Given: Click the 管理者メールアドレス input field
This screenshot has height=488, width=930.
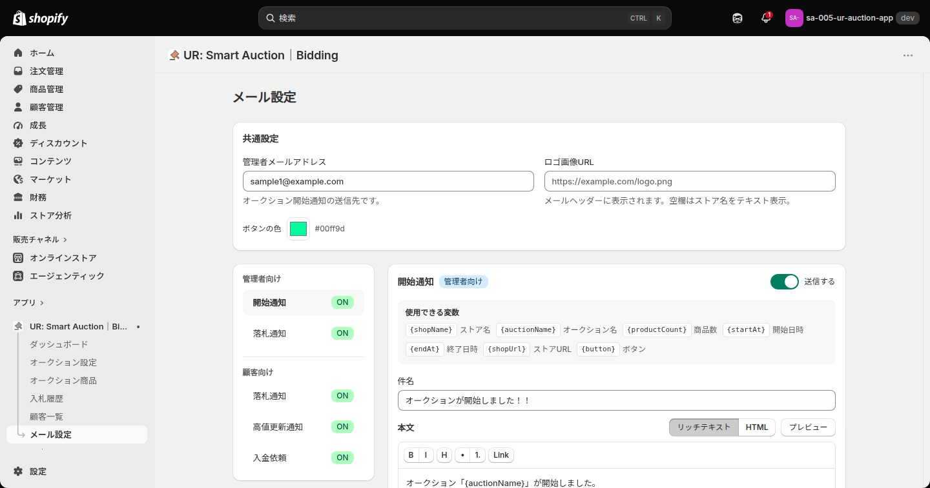Looking at the screenshot, I should (388, 181).
